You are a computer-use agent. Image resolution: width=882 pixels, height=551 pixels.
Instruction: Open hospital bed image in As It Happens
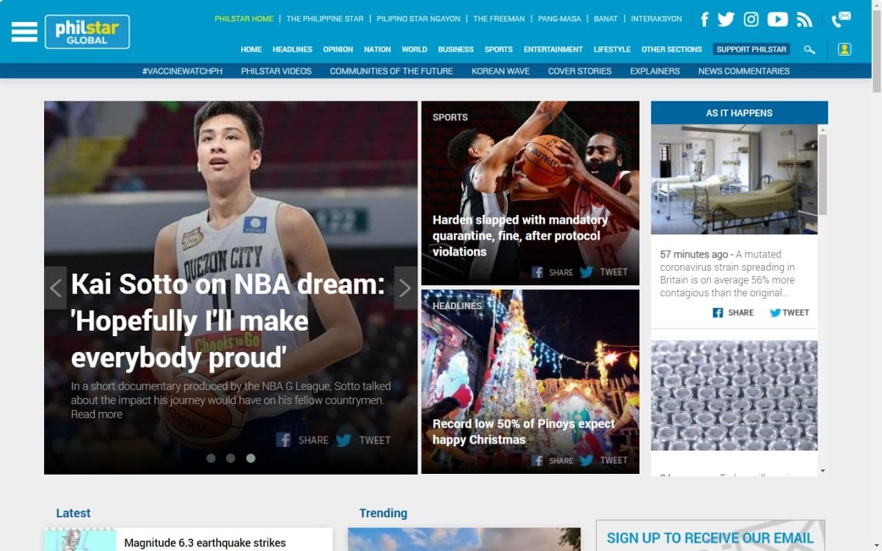(735, 179)
